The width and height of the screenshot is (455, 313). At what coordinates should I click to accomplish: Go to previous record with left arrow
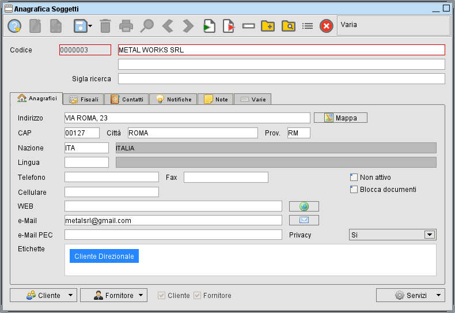tap(168, 26)
